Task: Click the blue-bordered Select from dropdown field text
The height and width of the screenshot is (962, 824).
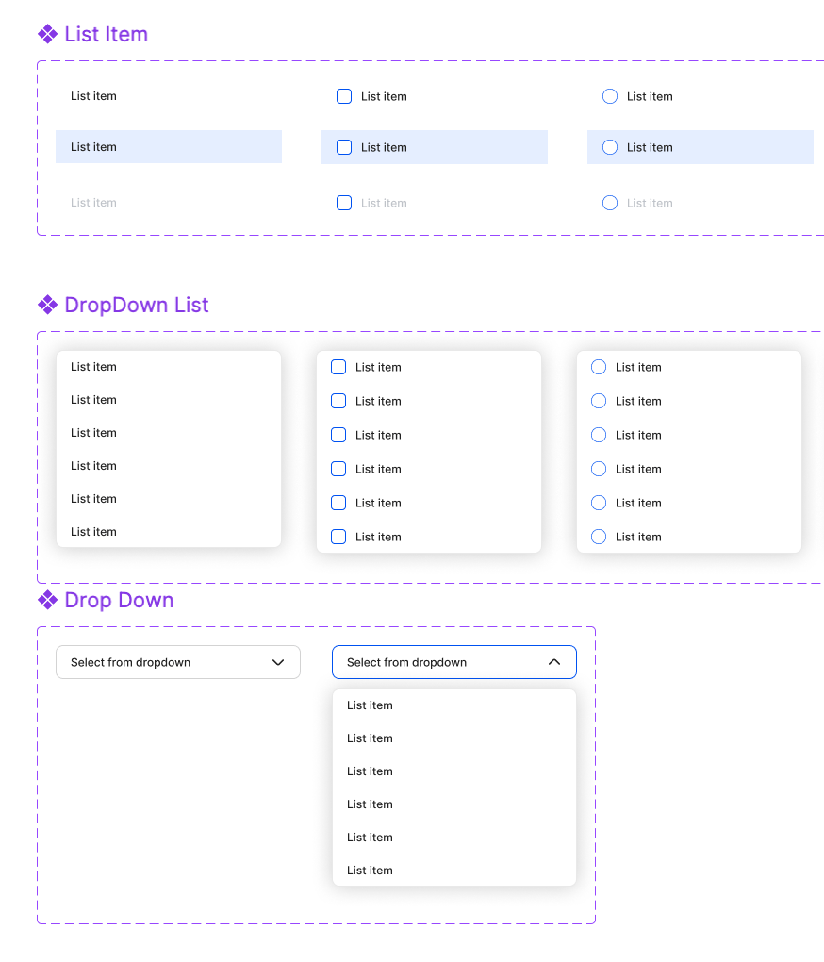Action: pos(406,662)
